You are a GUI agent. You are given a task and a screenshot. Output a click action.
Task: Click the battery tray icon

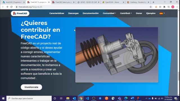coord(156,98)
